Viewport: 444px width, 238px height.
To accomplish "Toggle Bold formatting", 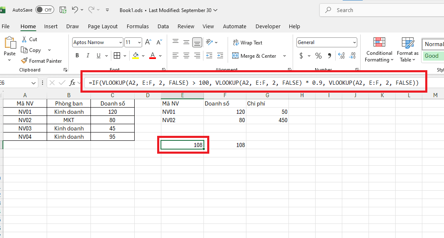I will (x=77, y=56).
